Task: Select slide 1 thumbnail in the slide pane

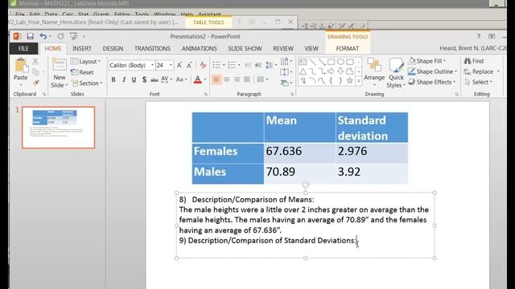Action: coord(59,128)
